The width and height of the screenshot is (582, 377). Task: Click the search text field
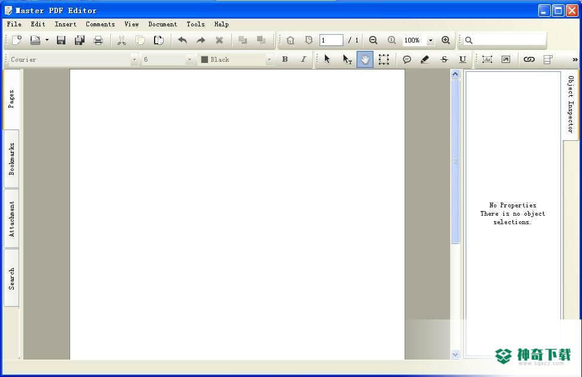pyautogui.click(x=509, y=40)
